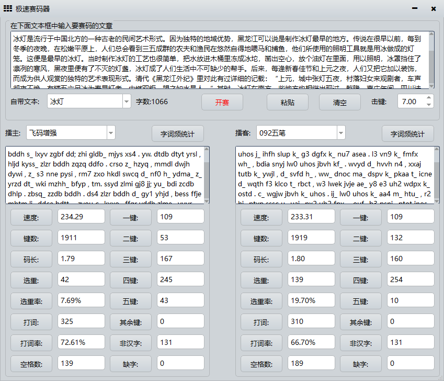The height and width of the screenshot is (381, 444).
Task: Increase 击键 value with up arrow
Action: click(429, 98)
